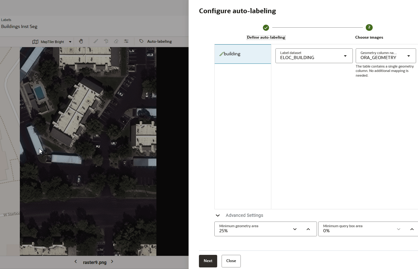
Task: Open the tool settings sliders icon
Action: tap(126, 41)
